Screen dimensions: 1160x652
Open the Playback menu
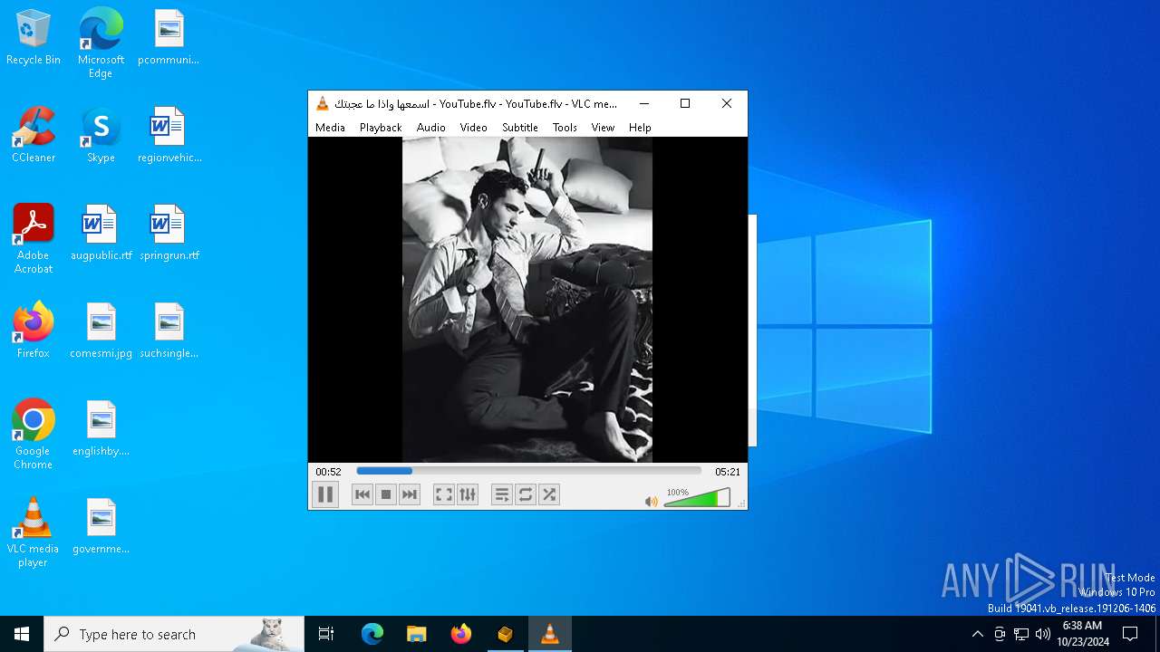[381, 128]
